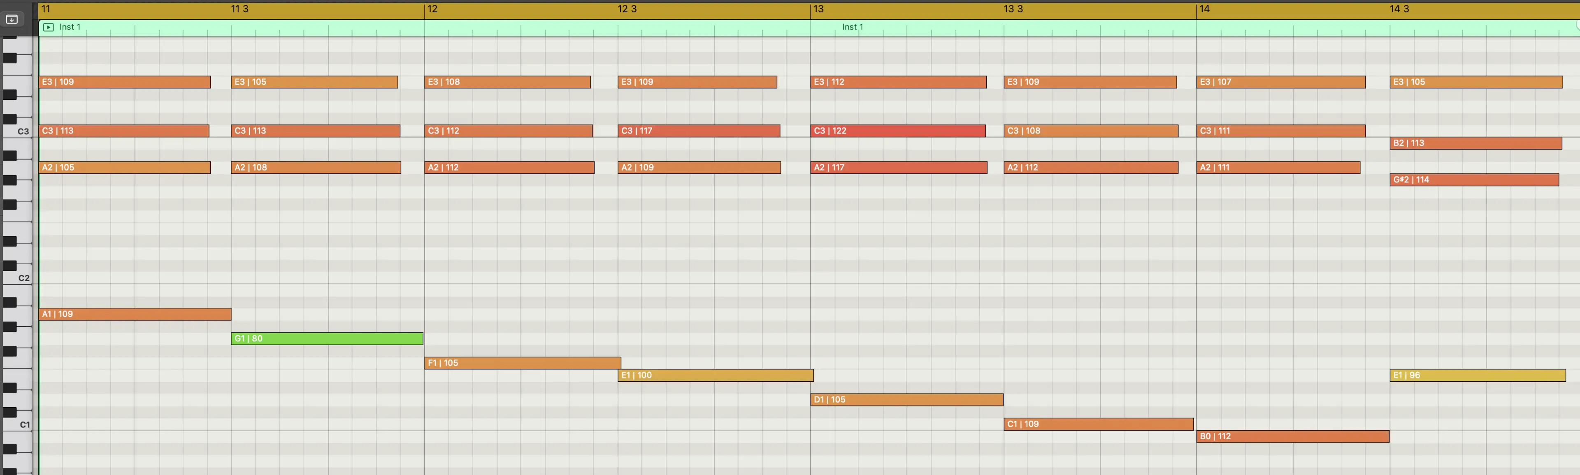Image resolution: width=1580 pixels, height=475 pixels.
Task: Click the collapse-down icon above the piano keyboard
Action: click(x=12, y=19)
